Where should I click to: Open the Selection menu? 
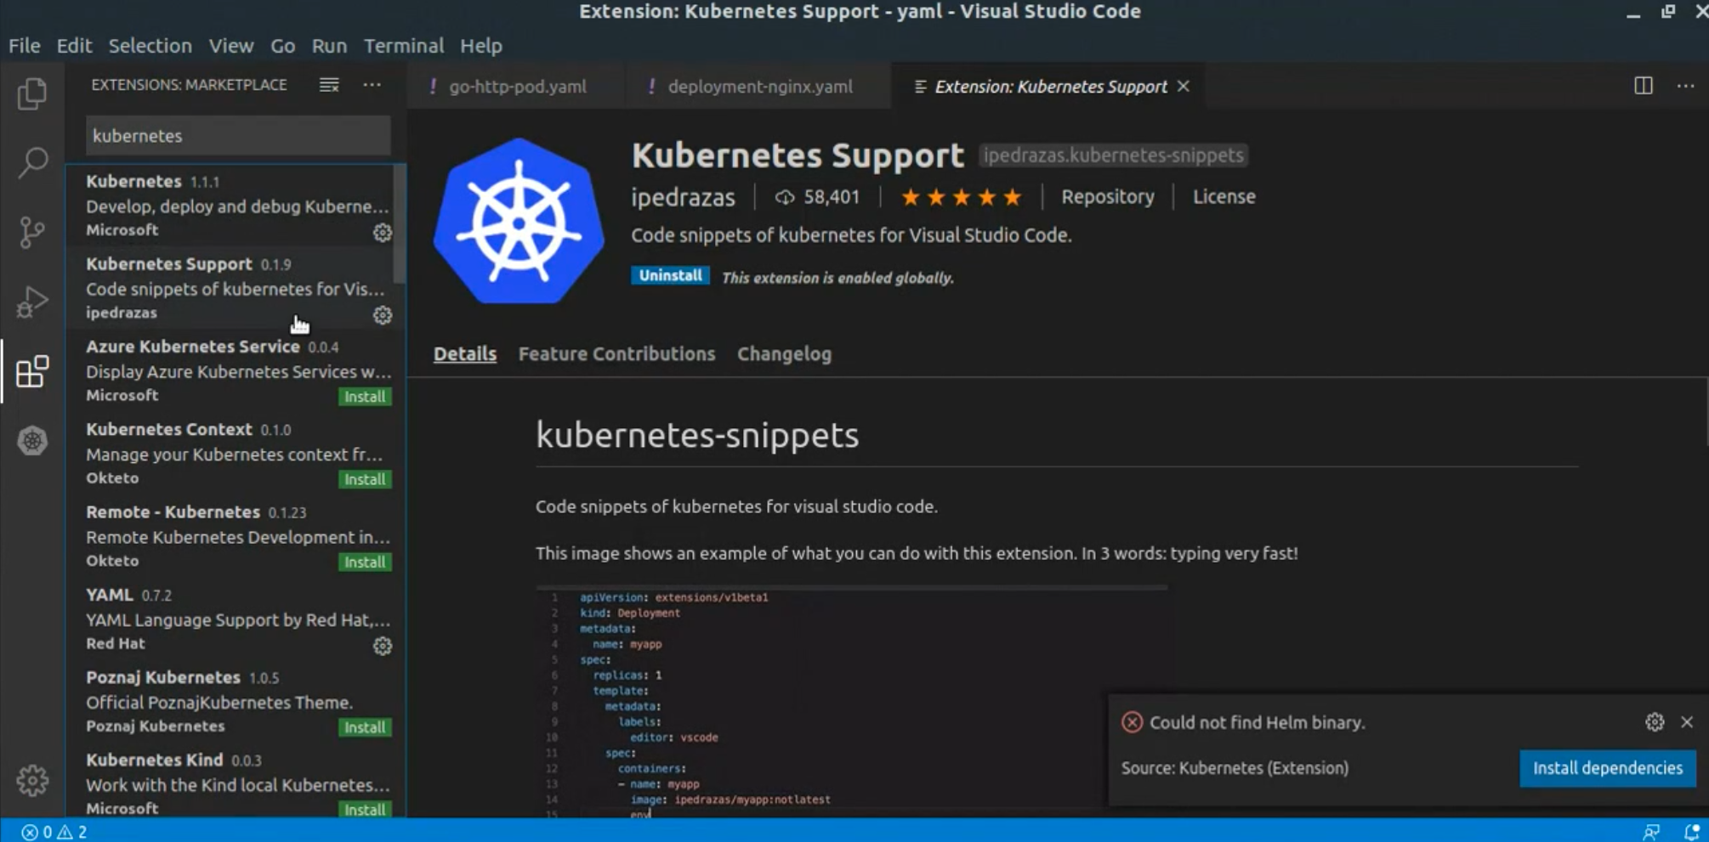pyautogui.click(x=150, y=46)
